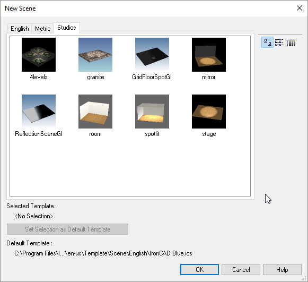Choose the granite scene template
The image size is (308, 282).
95,55
